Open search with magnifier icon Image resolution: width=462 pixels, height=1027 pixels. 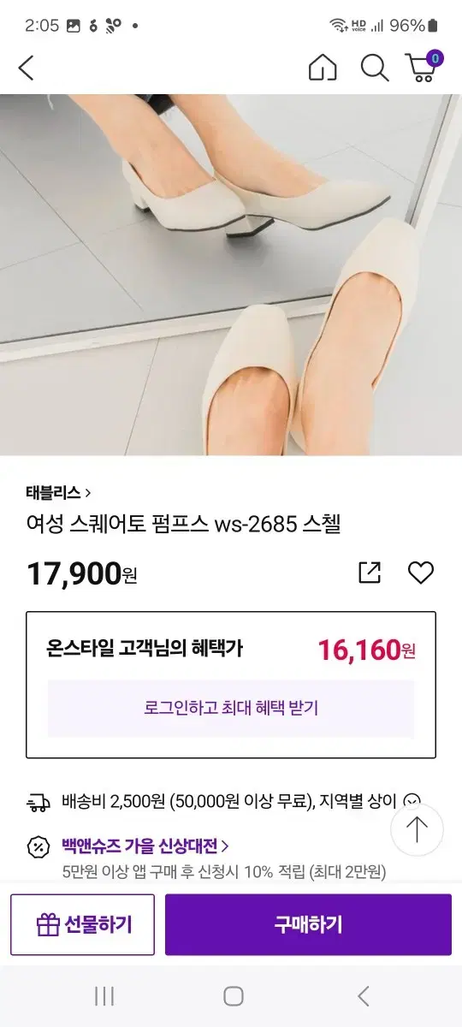374,68
